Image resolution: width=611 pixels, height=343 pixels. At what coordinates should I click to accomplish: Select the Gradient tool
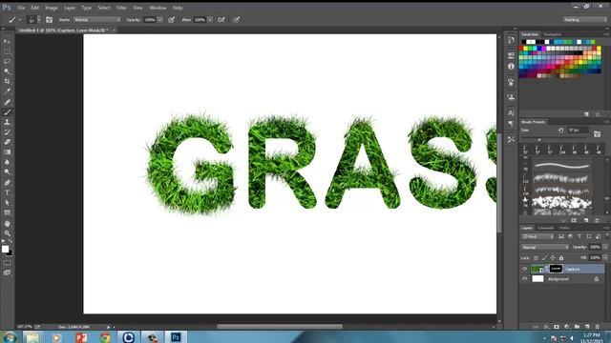coord(7,152)
